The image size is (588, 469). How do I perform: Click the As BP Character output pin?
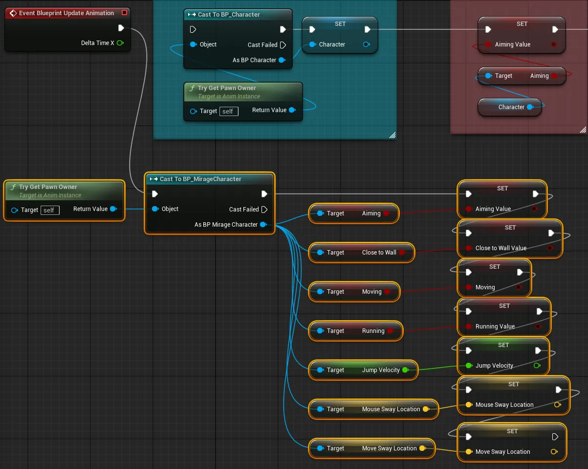click(x=282, y=60)
